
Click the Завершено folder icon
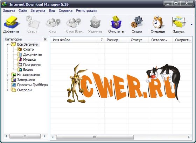[14, 80]
